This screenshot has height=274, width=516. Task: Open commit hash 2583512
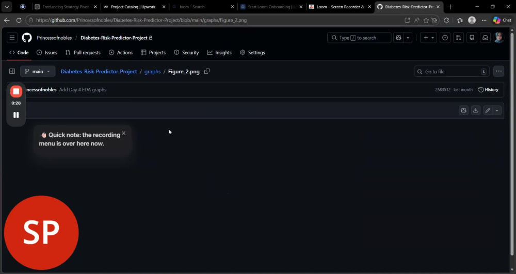[443, 90]
